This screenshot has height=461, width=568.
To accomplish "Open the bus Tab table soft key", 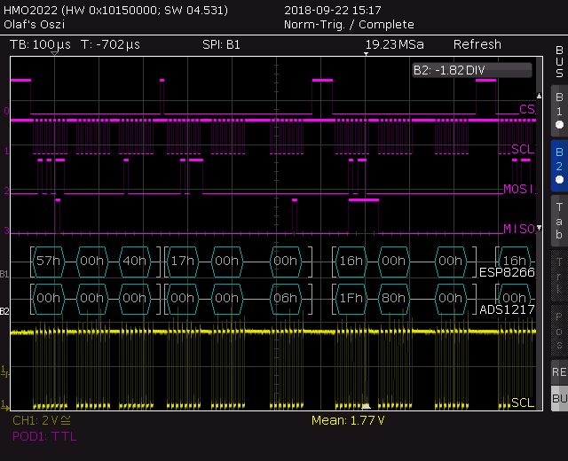I will tap(558, 221).
